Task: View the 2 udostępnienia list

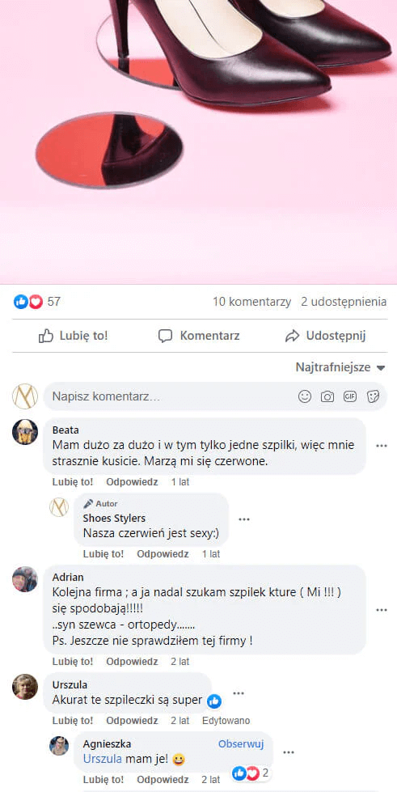Action: pos(344,302)
